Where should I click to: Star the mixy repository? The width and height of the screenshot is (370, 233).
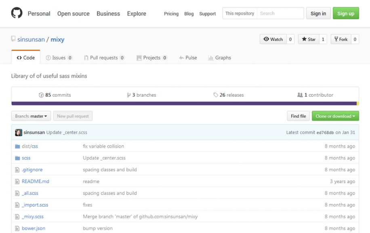click(x=308, y=39)
